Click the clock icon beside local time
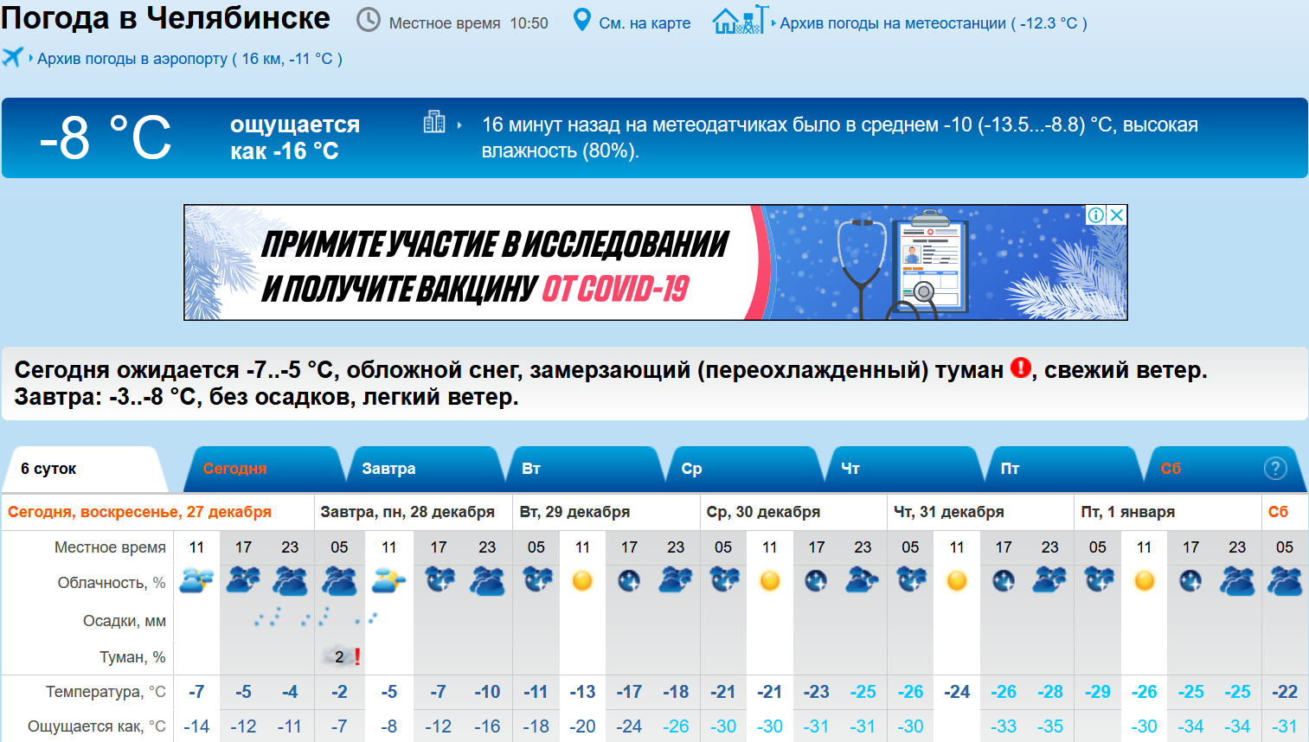This screenshot has width=1309, height=742. (x=369, y=20)
